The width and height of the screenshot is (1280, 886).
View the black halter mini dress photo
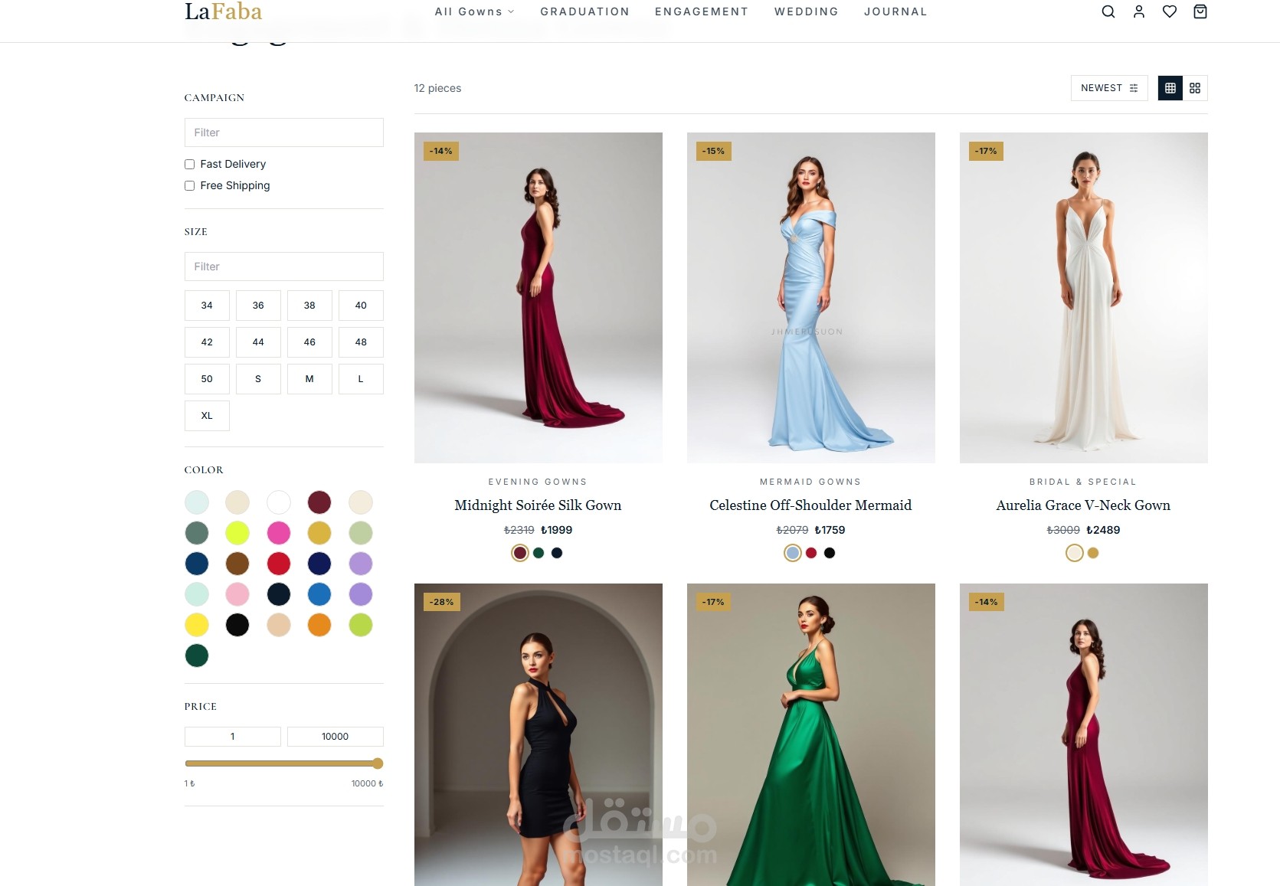pyautogui.click(x=539, y=735)
